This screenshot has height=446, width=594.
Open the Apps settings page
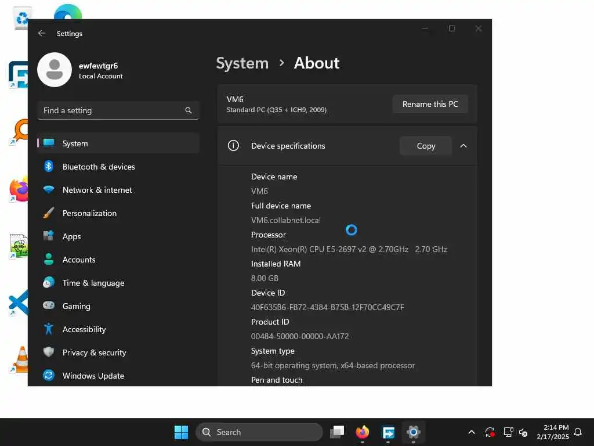point(118,236)
